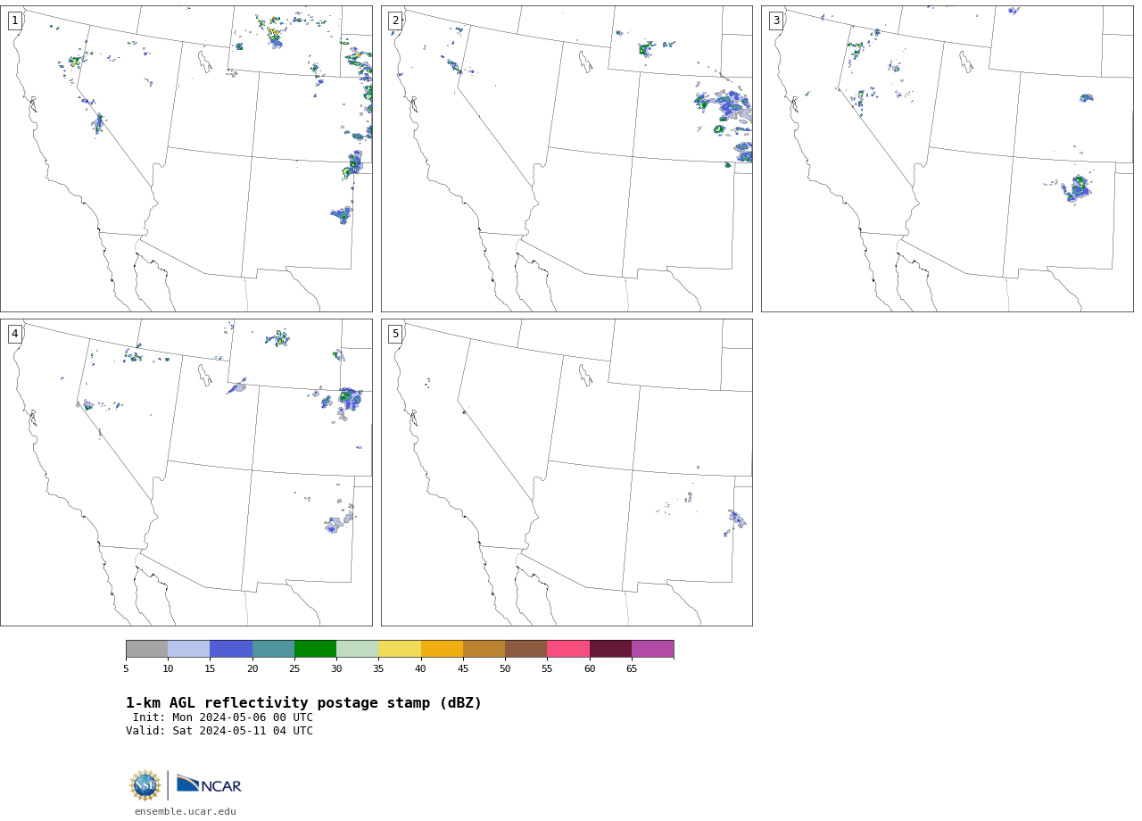Screen dimensions: 1142x821
Task: Click the colorbar tick label 45
Action: pos(463,668)
